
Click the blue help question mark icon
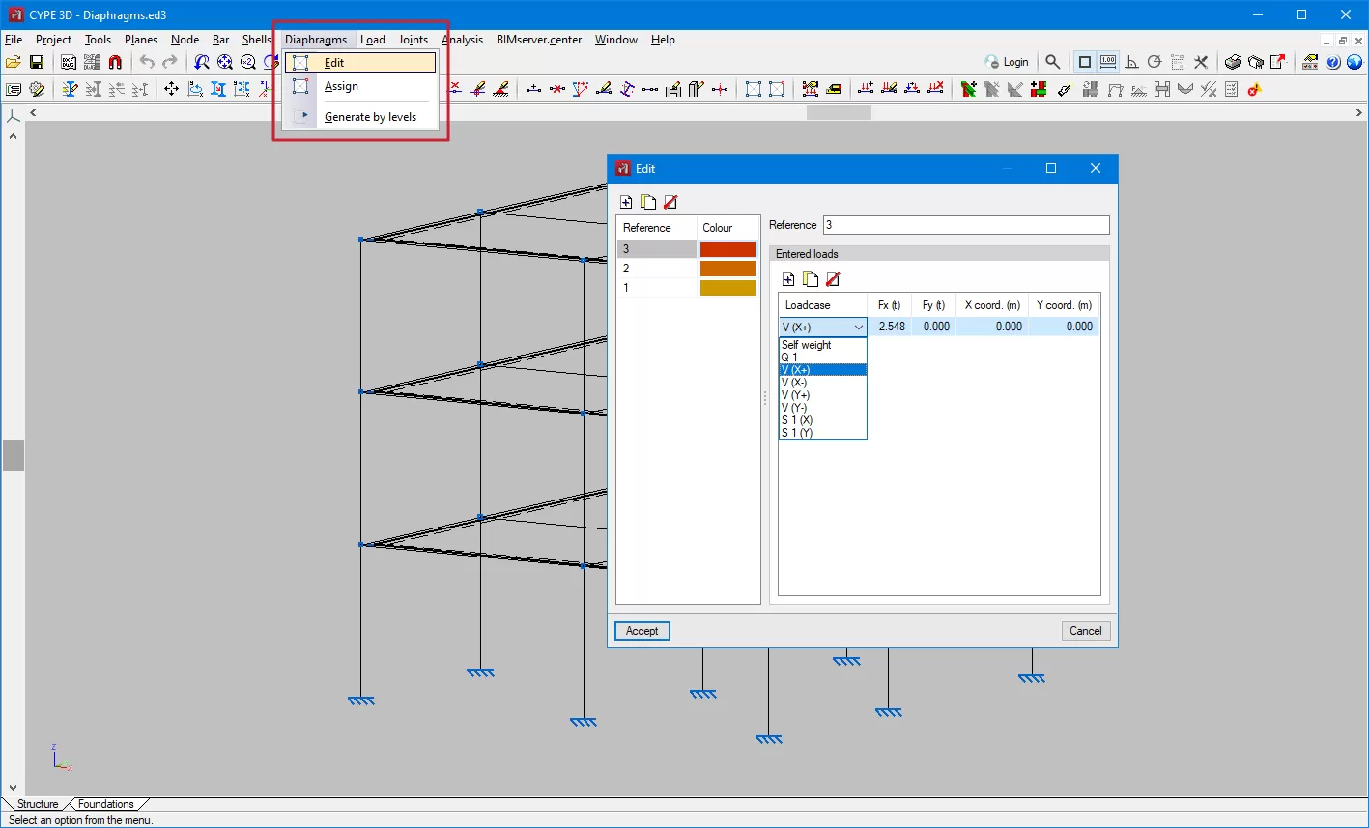coord(1333,63)
